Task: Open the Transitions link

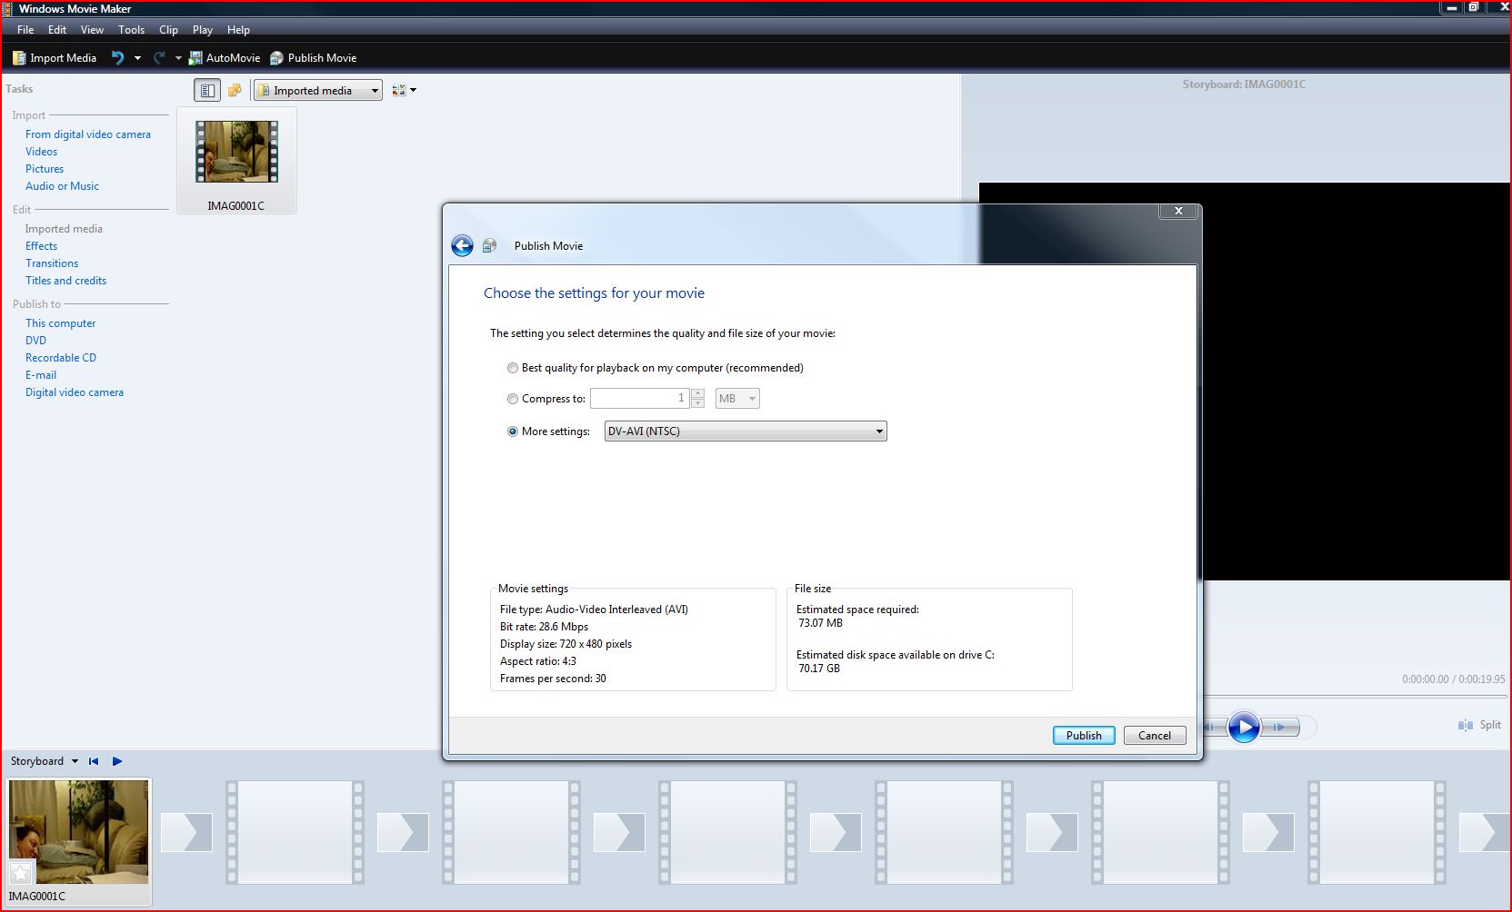Action: click(x=52, y=263)
